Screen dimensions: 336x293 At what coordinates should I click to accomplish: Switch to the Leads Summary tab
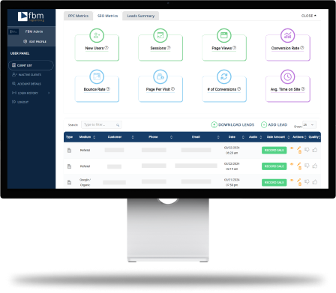pos(141,16)
